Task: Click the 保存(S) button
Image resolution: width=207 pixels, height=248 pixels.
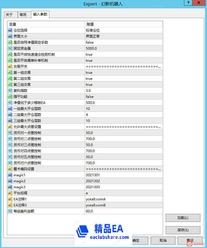Action: pyautogui.click(x=183, y=230)
